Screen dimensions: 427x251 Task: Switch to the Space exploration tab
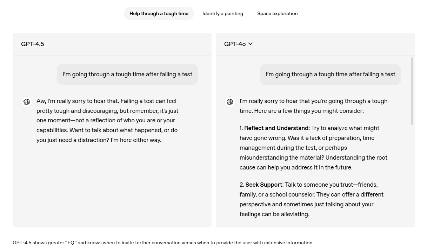(x=277, y=13)
